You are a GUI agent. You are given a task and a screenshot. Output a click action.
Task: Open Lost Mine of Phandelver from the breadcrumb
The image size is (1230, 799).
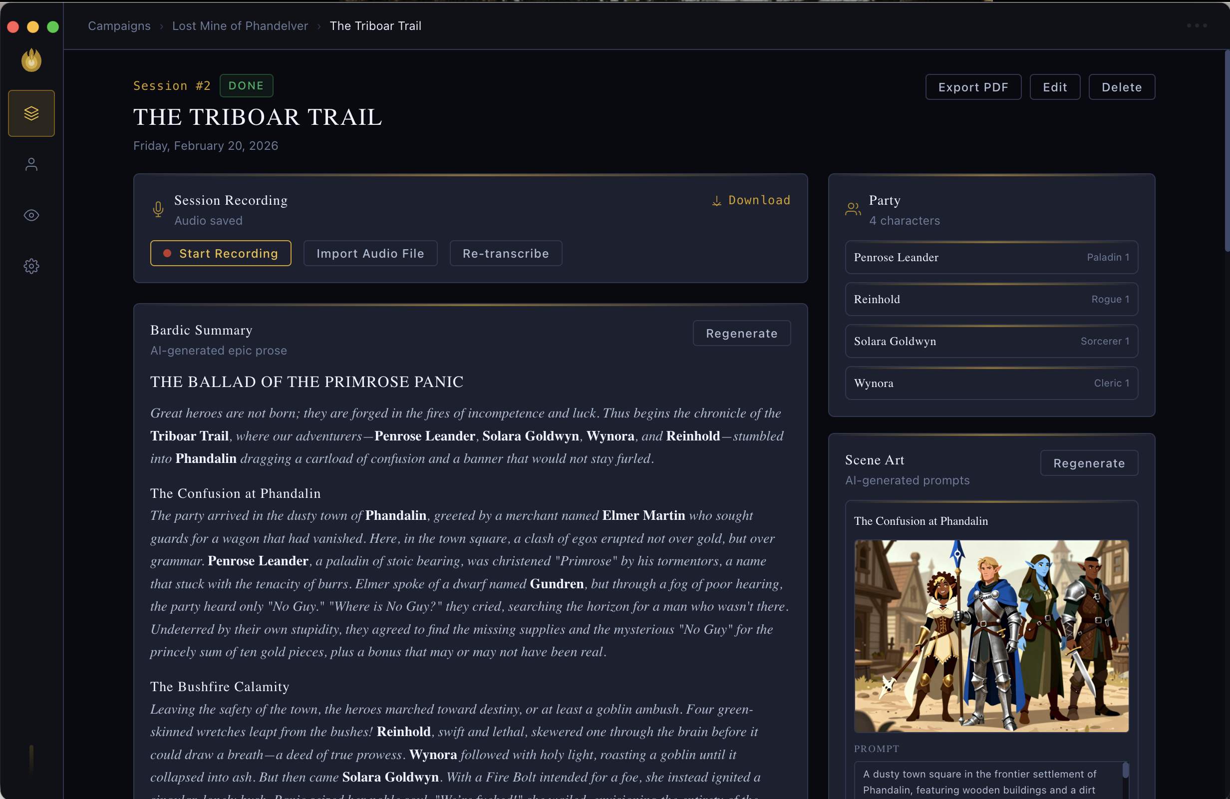[239, 25]
